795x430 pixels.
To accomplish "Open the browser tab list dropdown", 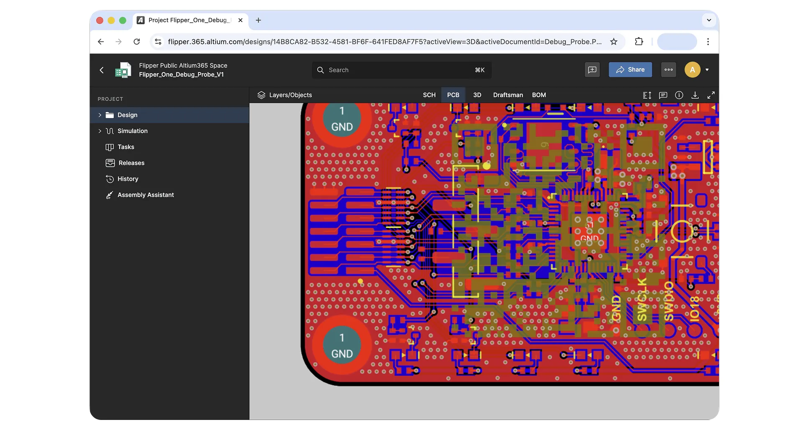I will pos(709,20).
